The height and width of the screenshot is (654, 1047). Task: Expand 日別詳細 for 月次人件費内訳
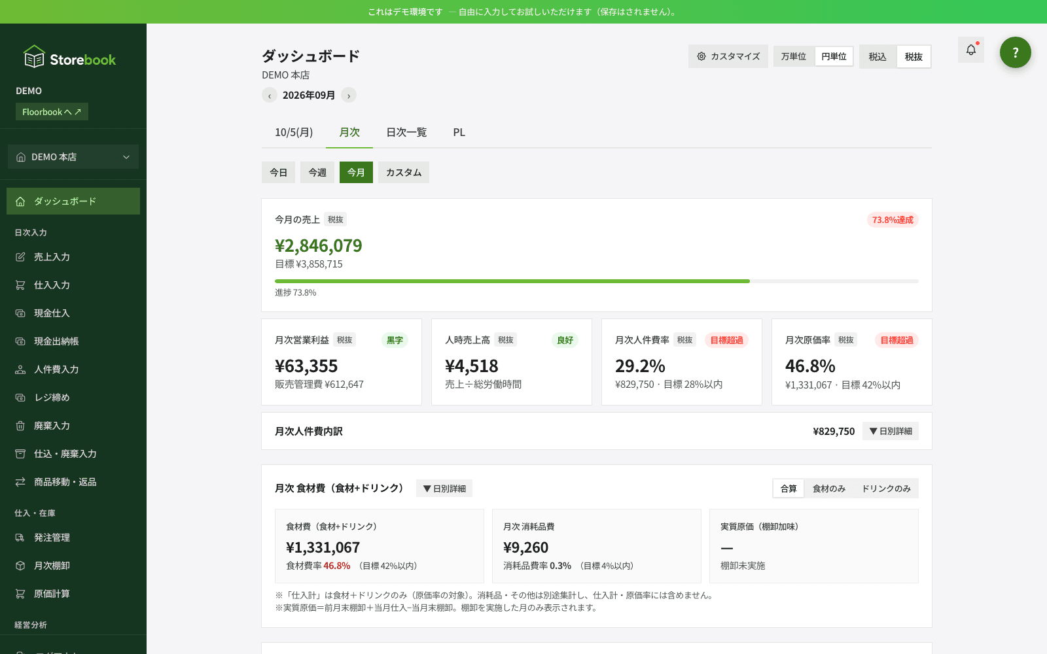891,431
